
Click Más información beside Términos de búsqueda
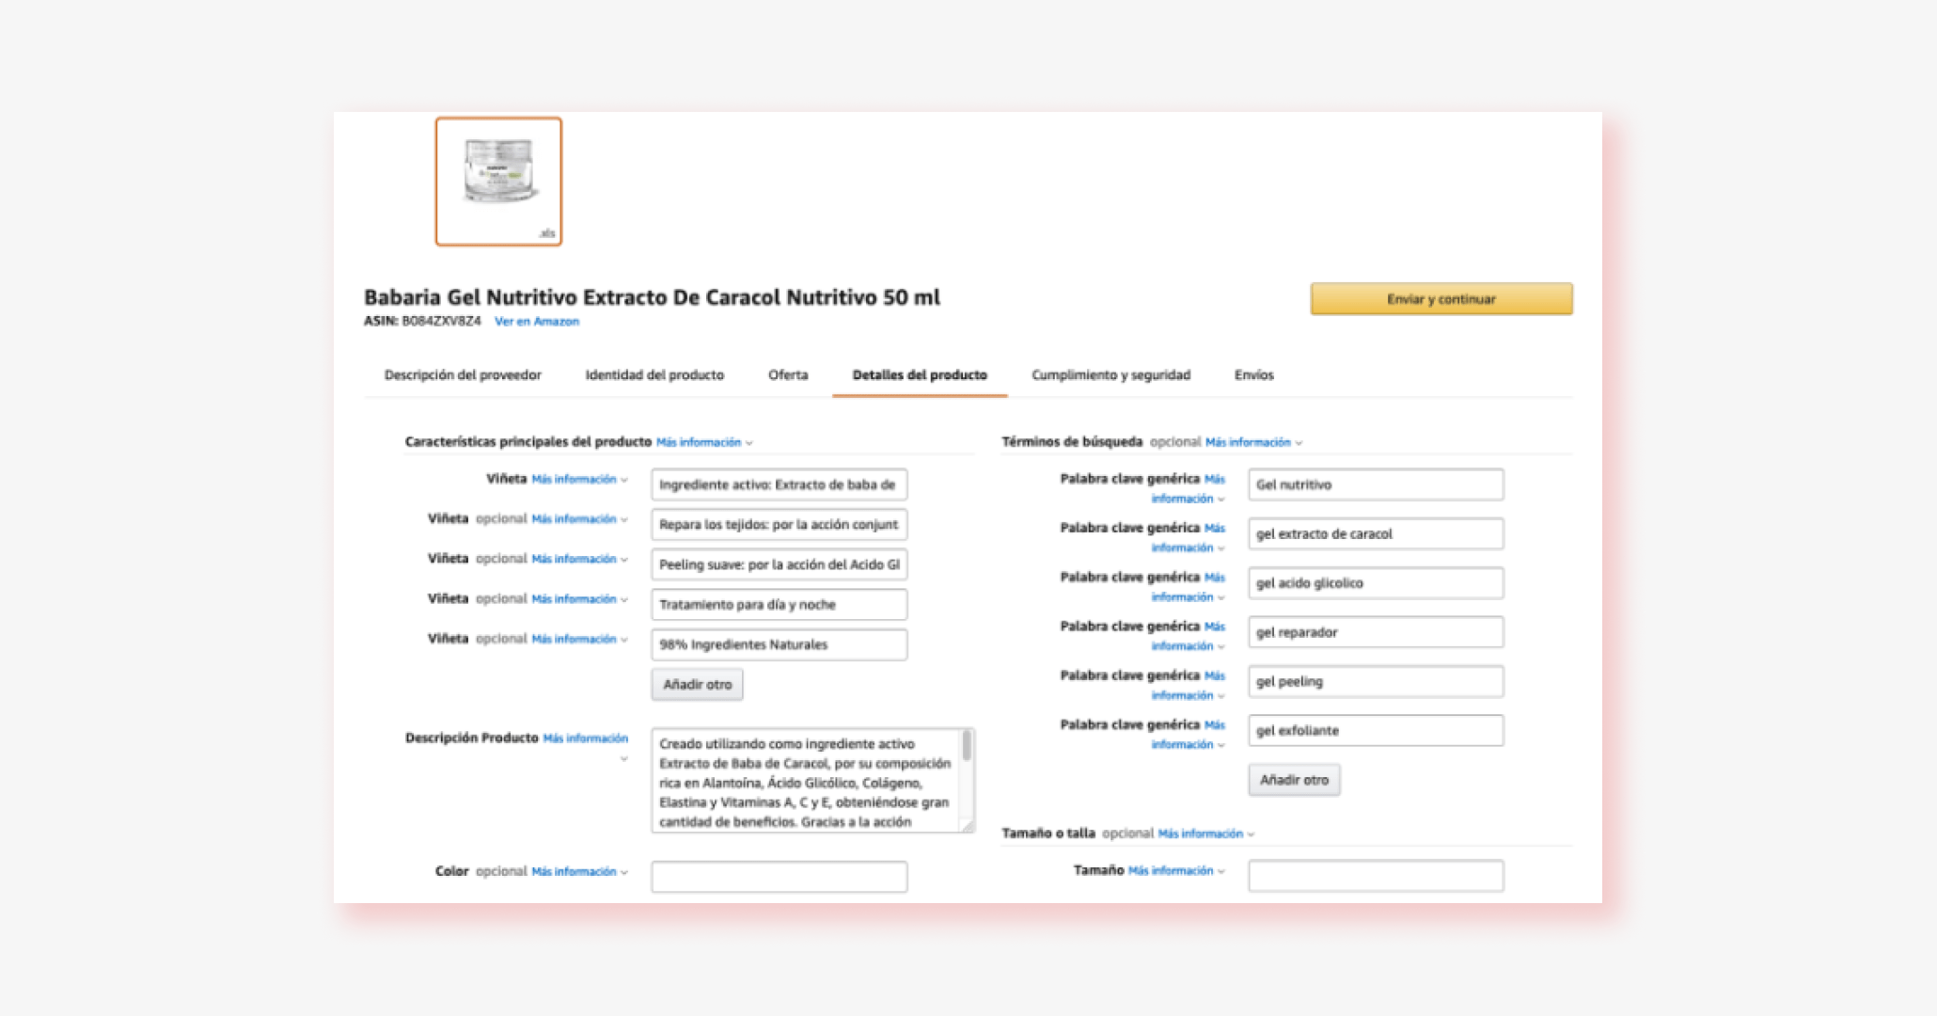(x=1247, y=441)
